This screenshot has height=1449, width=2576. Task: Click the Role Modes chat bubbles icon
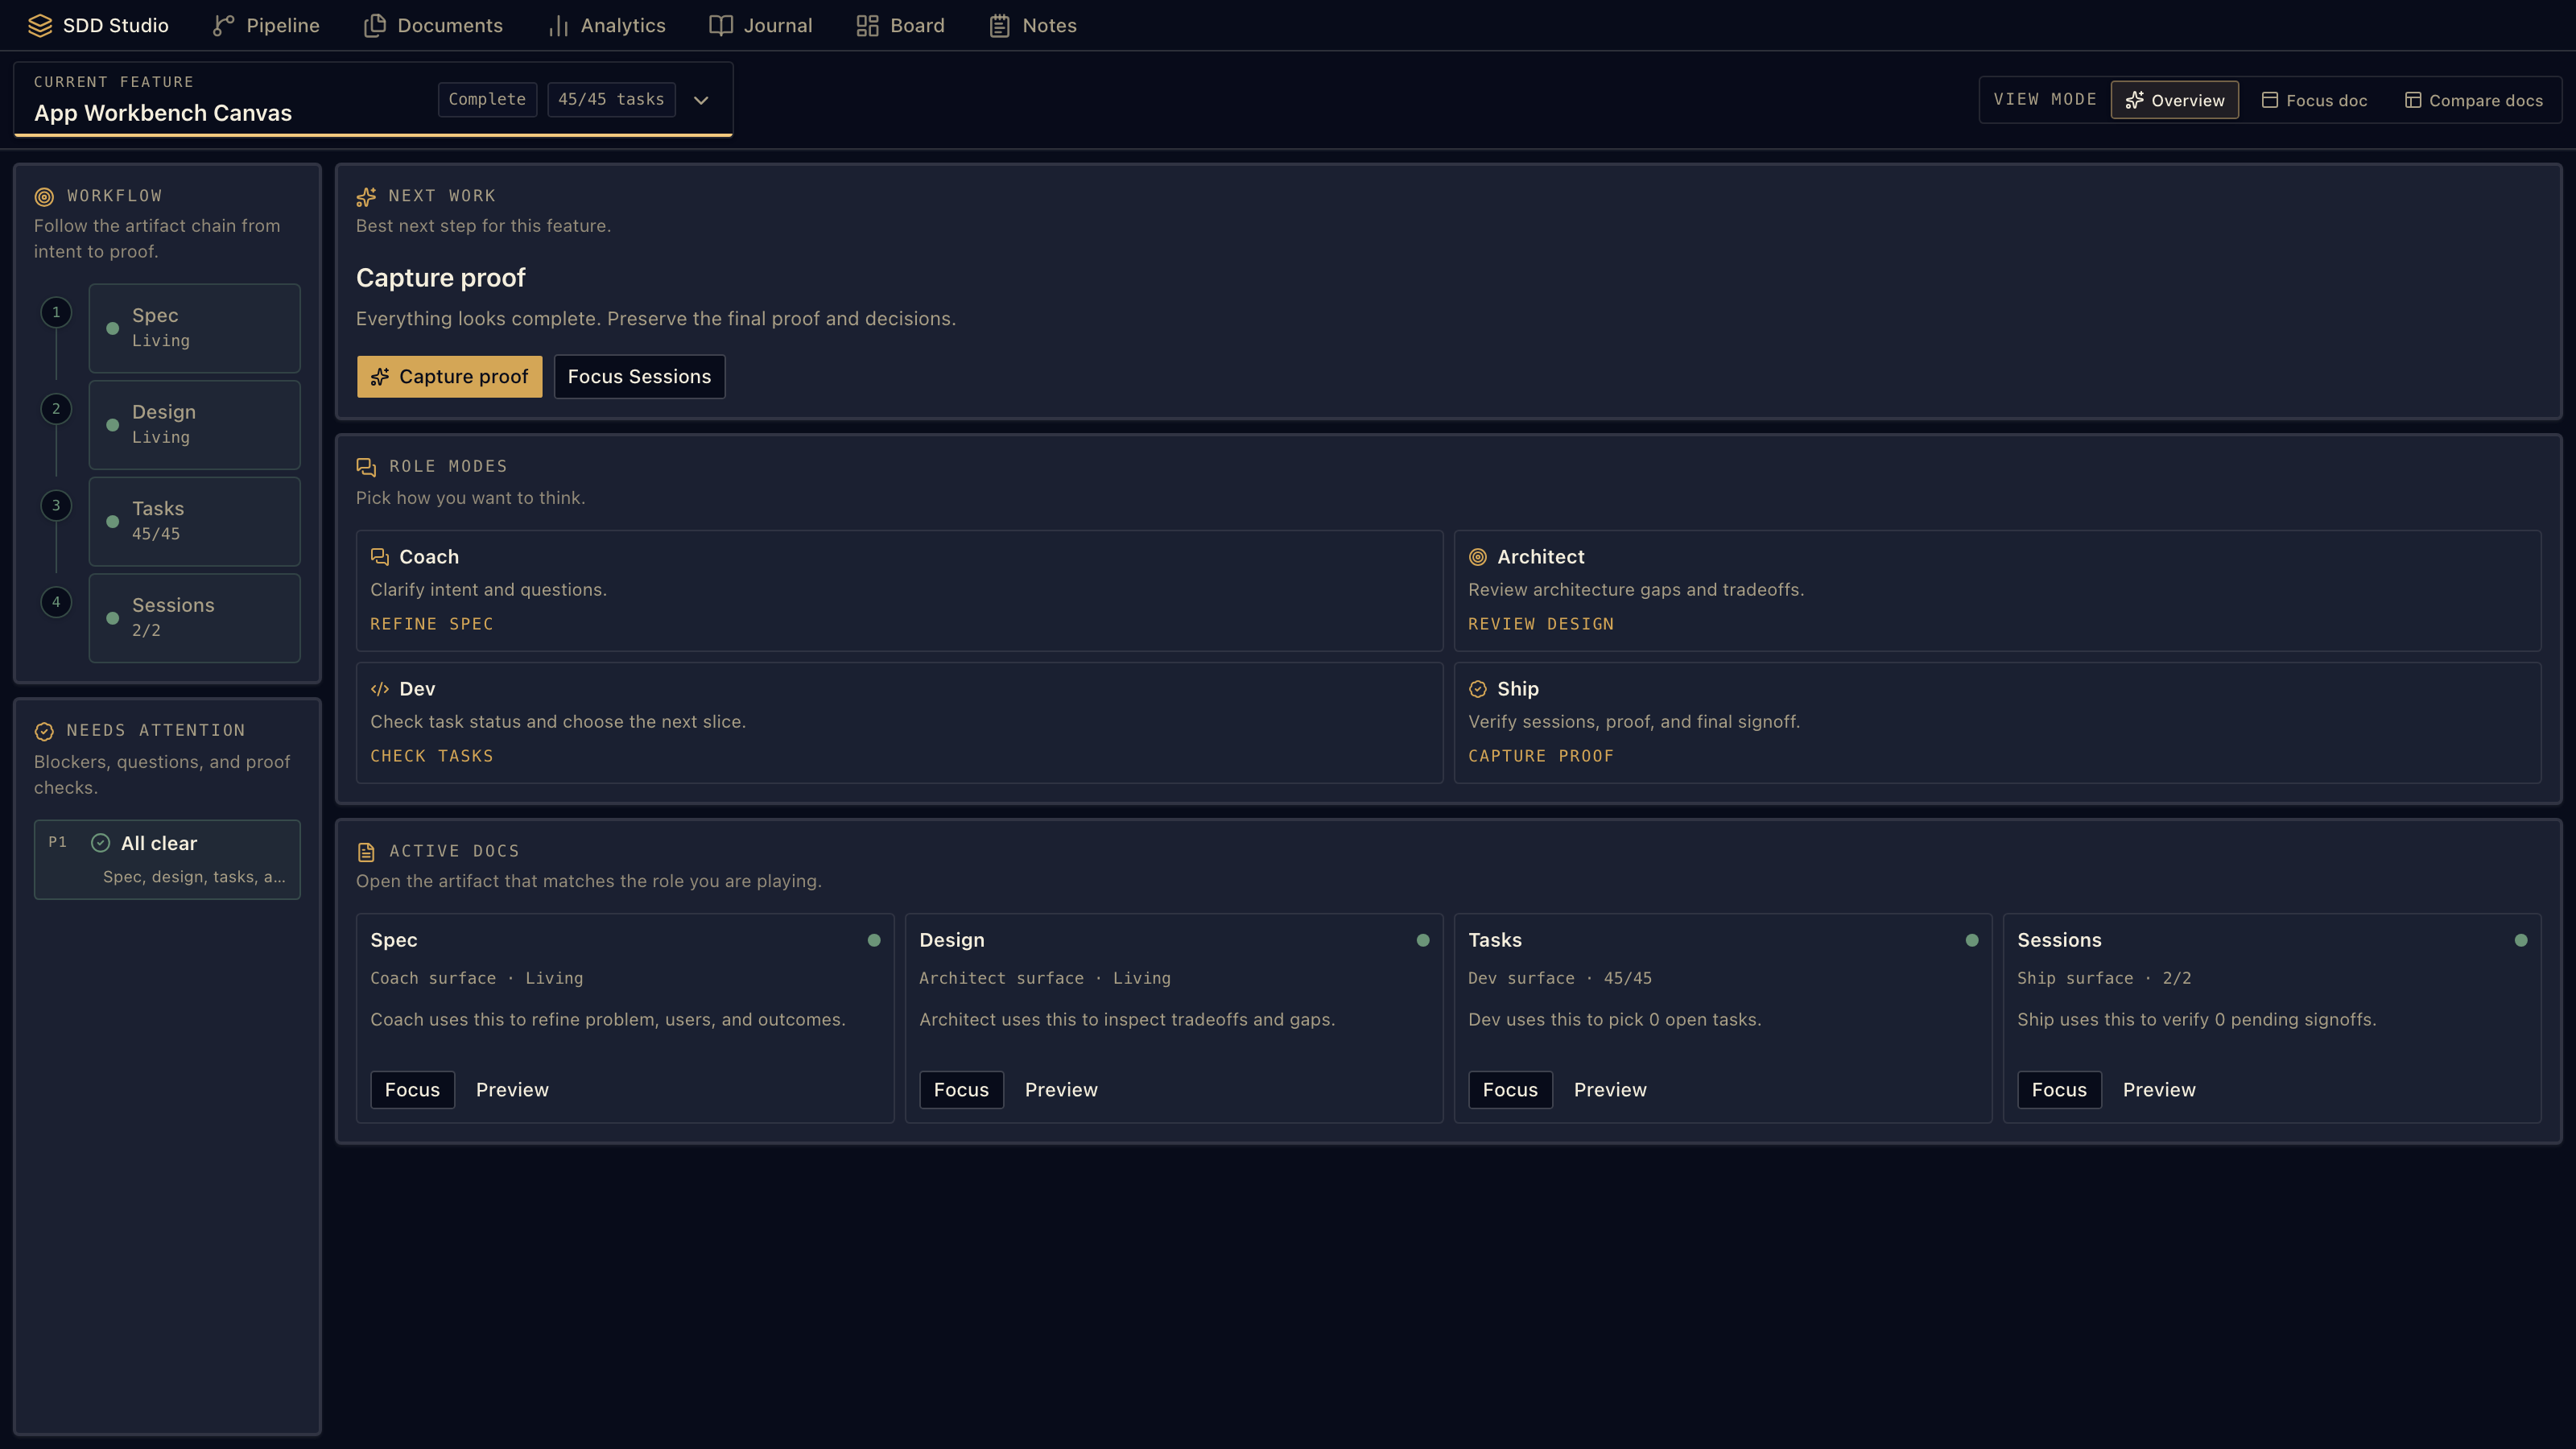(366, 467)
